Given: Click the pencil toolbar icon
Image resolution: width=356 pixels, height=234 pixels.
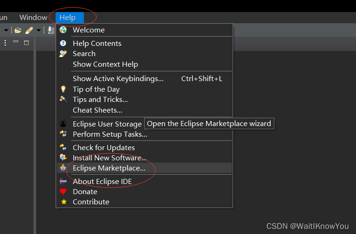Looking at the screenshot, I should [x=29, y=30].
